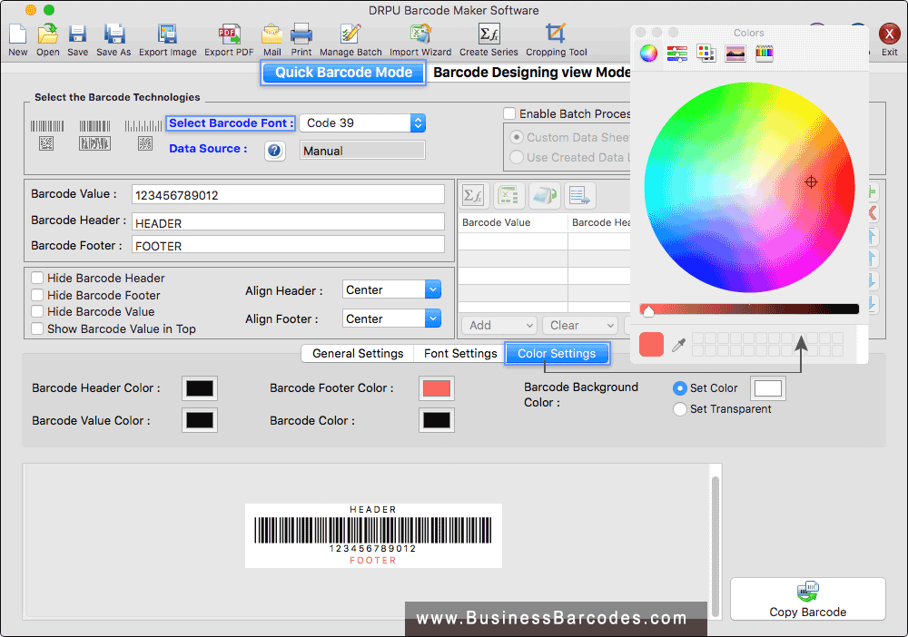Open the Align Header dropdown

[x=391, y=289]
